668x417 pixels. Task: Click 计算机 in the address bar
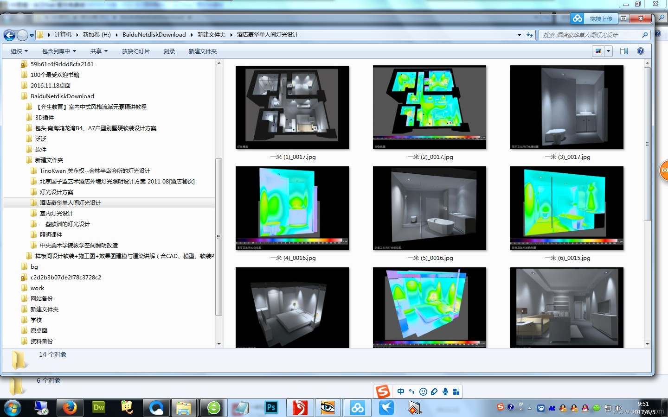(x=63, y=35)
